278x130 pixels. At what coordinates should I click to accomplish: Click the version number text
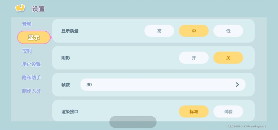247,126
